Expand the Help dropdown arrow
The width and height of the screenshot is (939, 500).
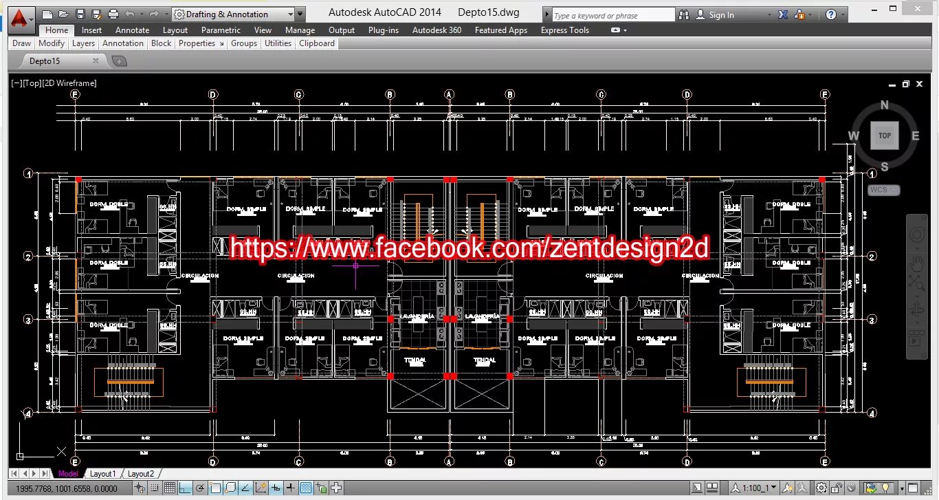[843, 14]
